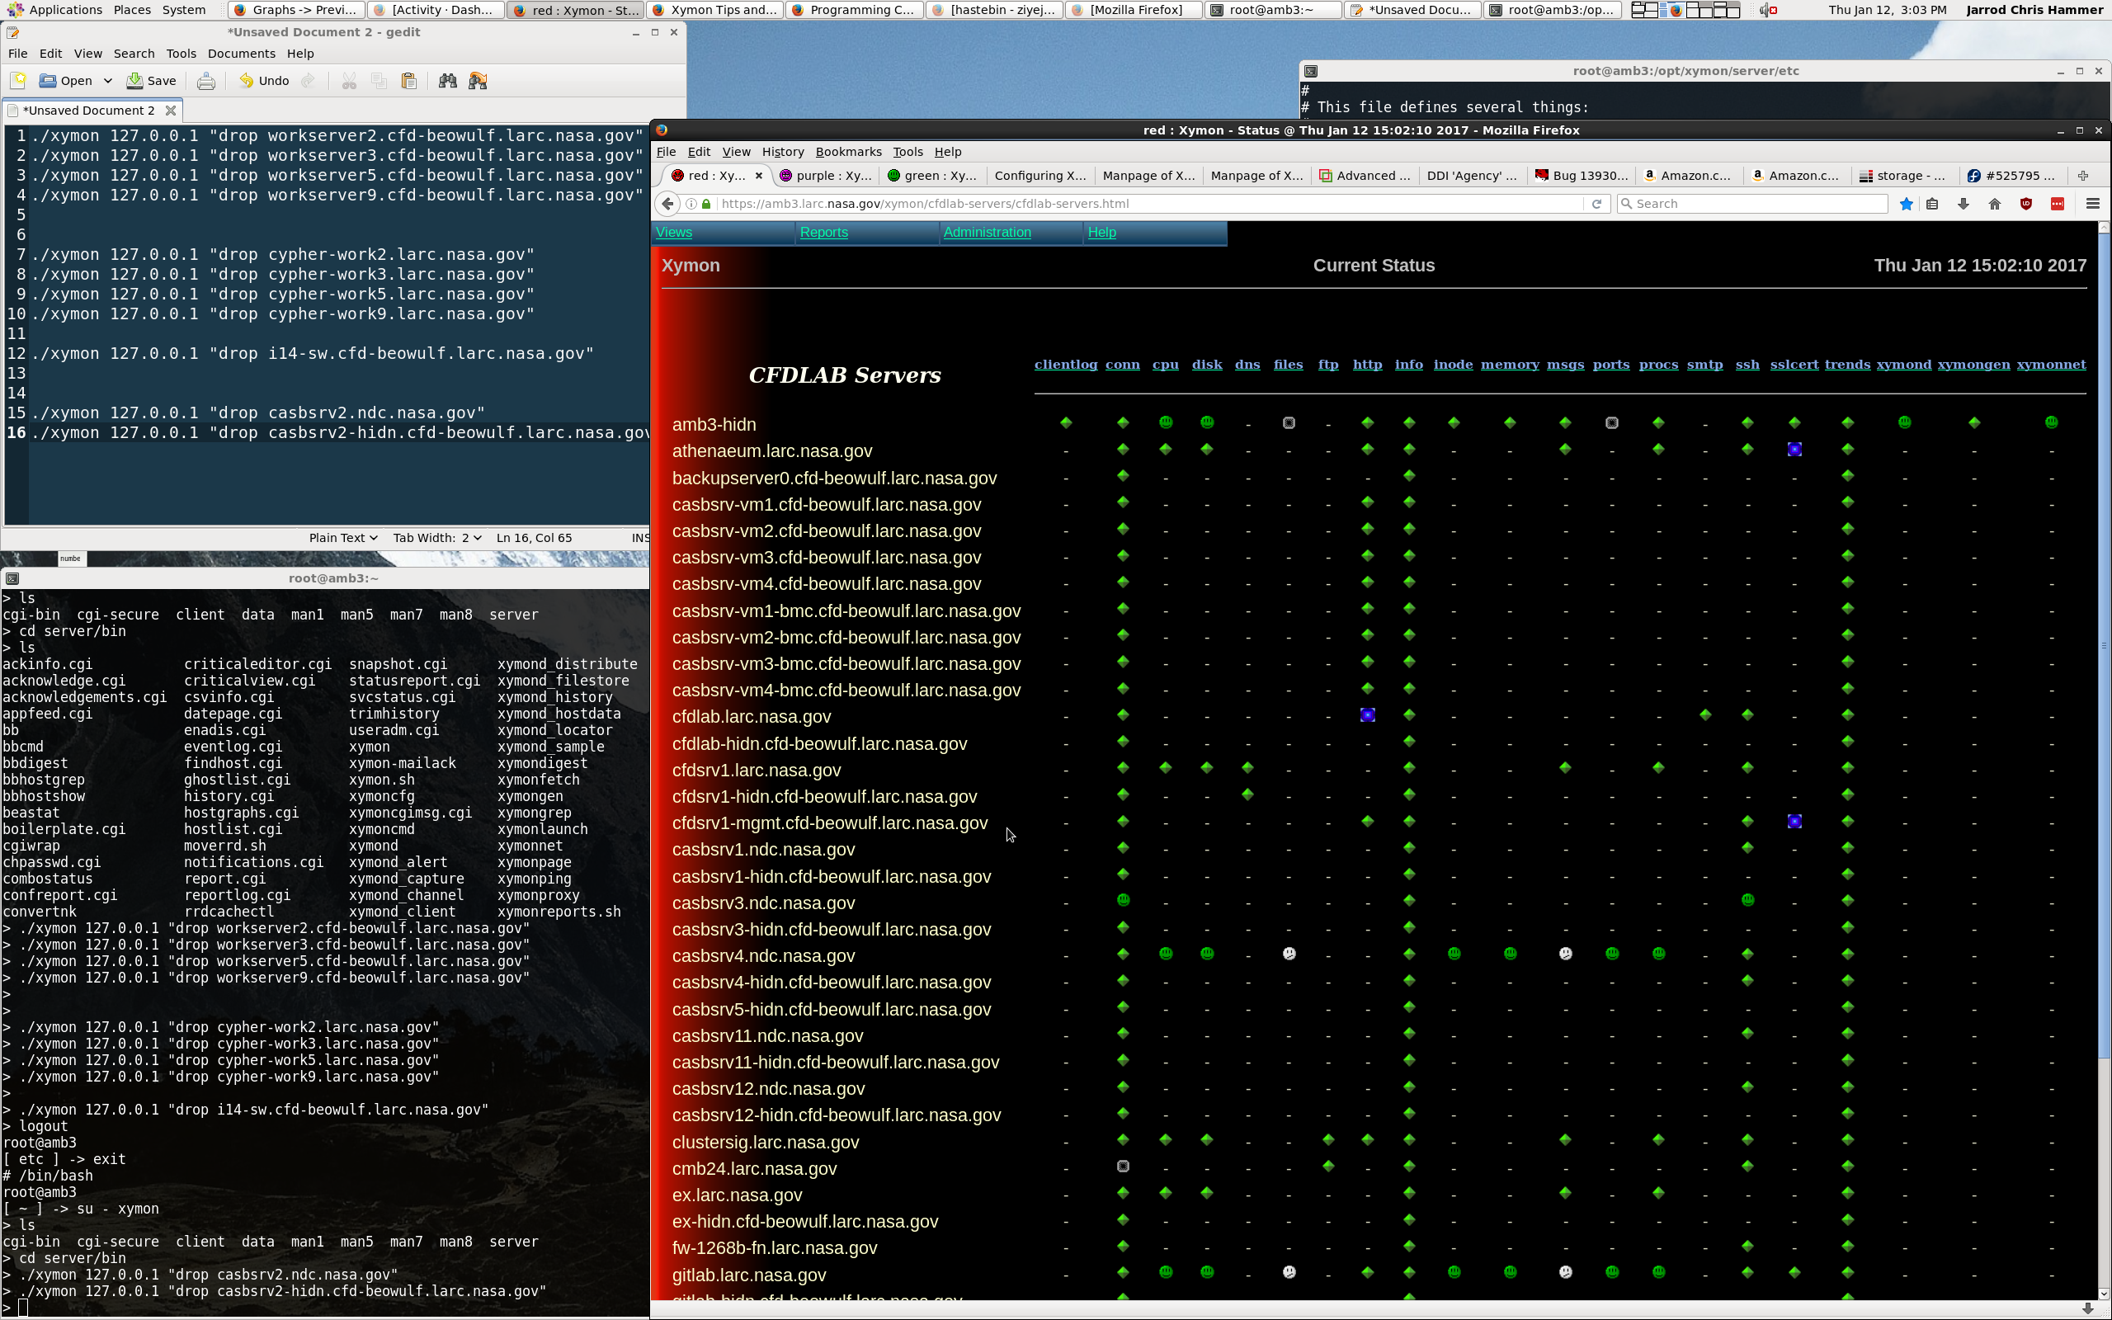
Task: Click the blue http status for cfdlab.larc.nasa.gov
Action: coord(1367,716)
